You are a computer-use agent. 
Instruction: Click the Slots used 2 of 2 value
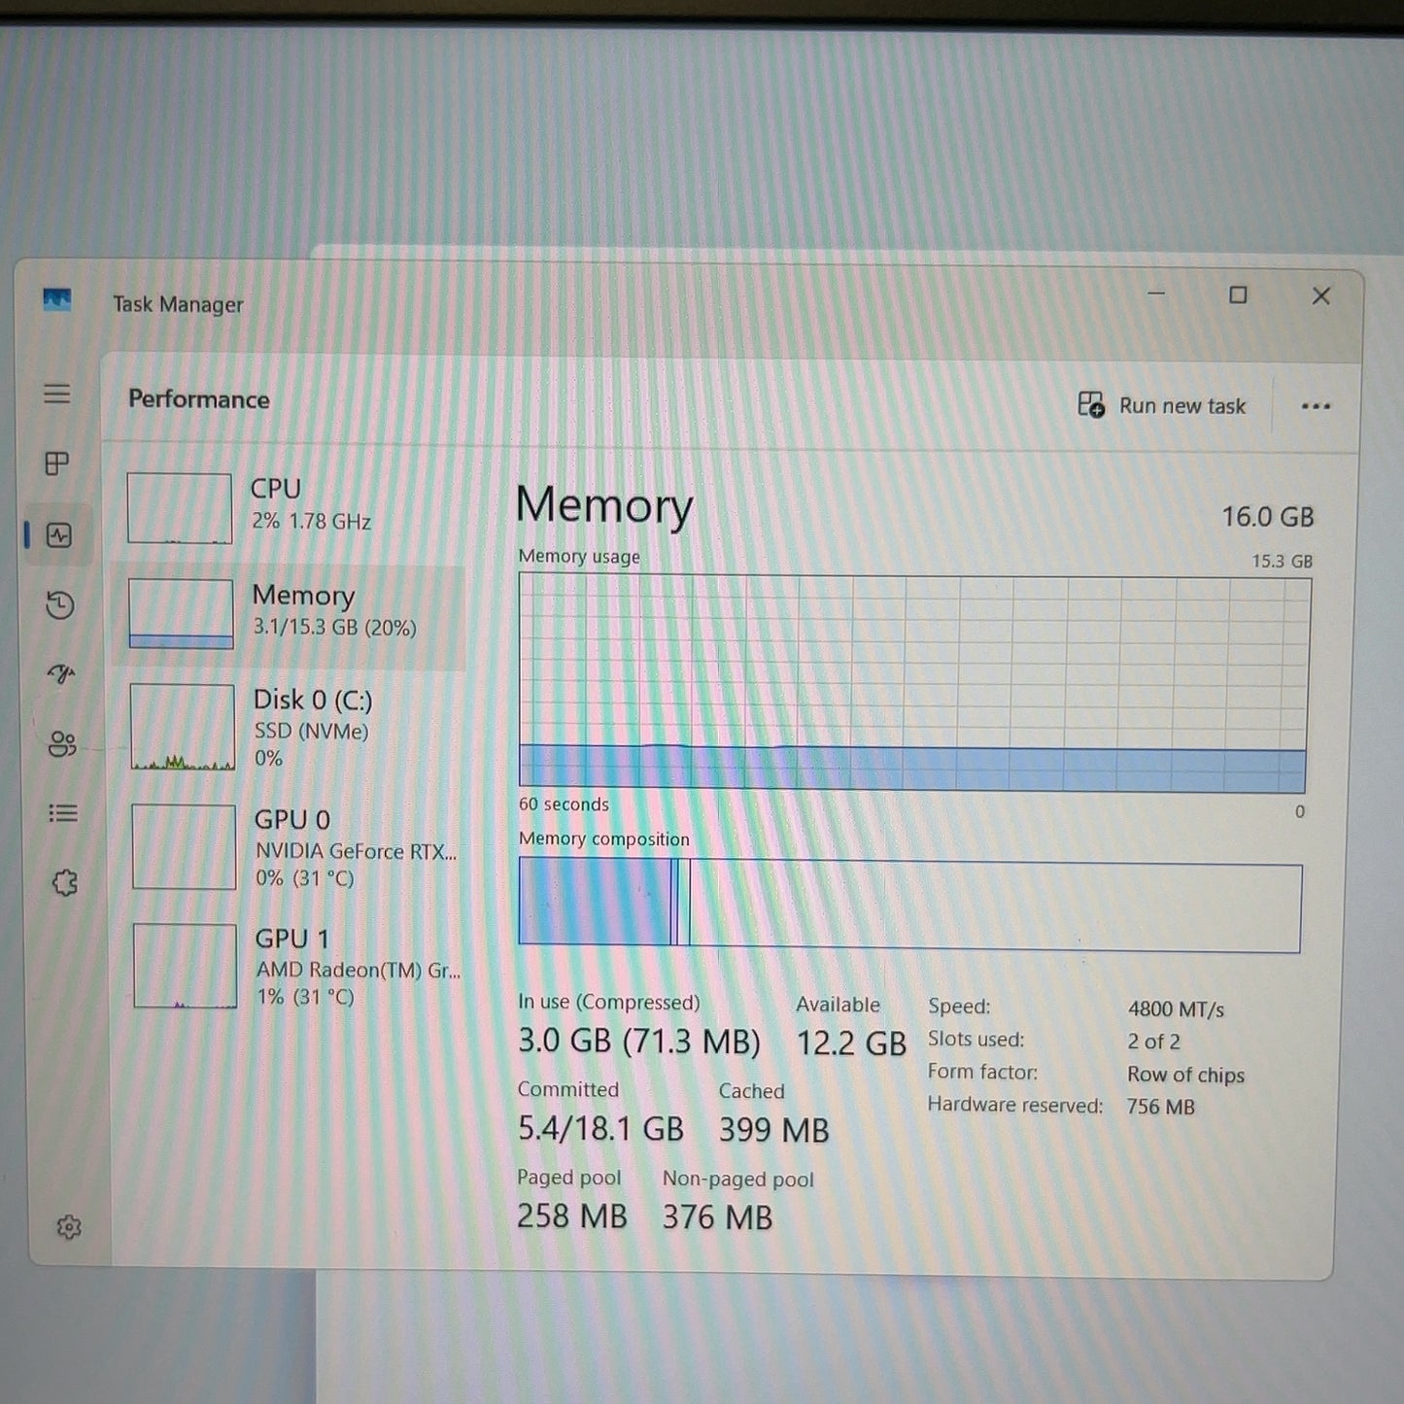pyautogui.click(x=1153, y=1042)
